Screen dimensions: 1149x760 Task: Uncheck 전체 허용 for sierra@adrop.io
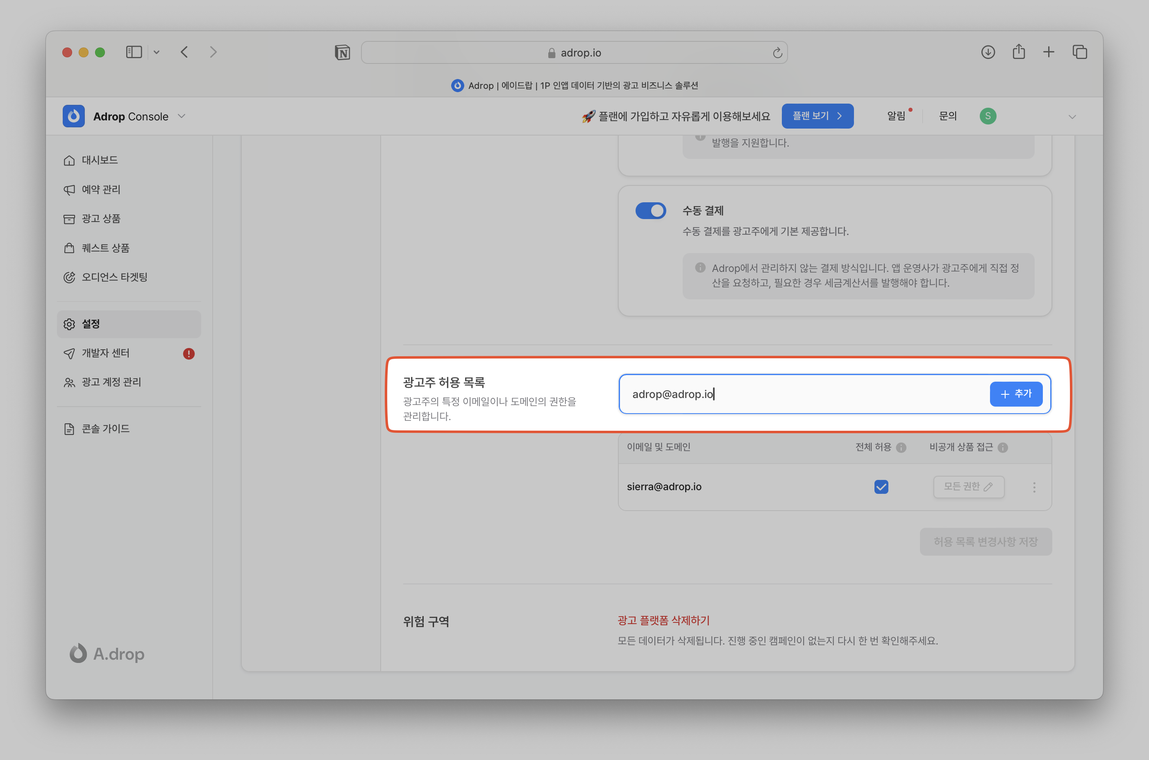pos(881,486)
